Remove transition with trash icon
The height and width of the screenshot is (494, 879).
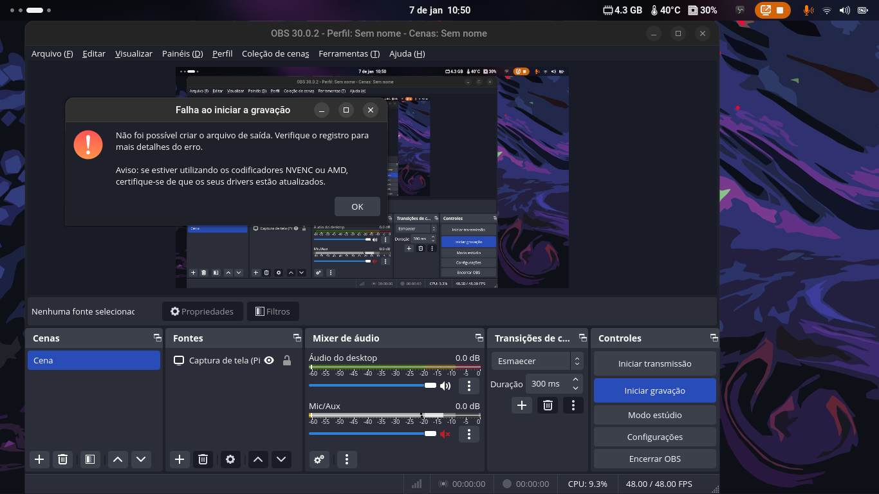tap(548, 405)
